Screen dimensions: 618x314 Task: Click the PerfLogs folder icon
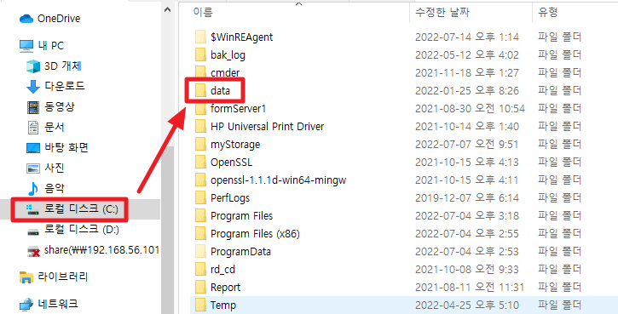[x=200, y=197]
